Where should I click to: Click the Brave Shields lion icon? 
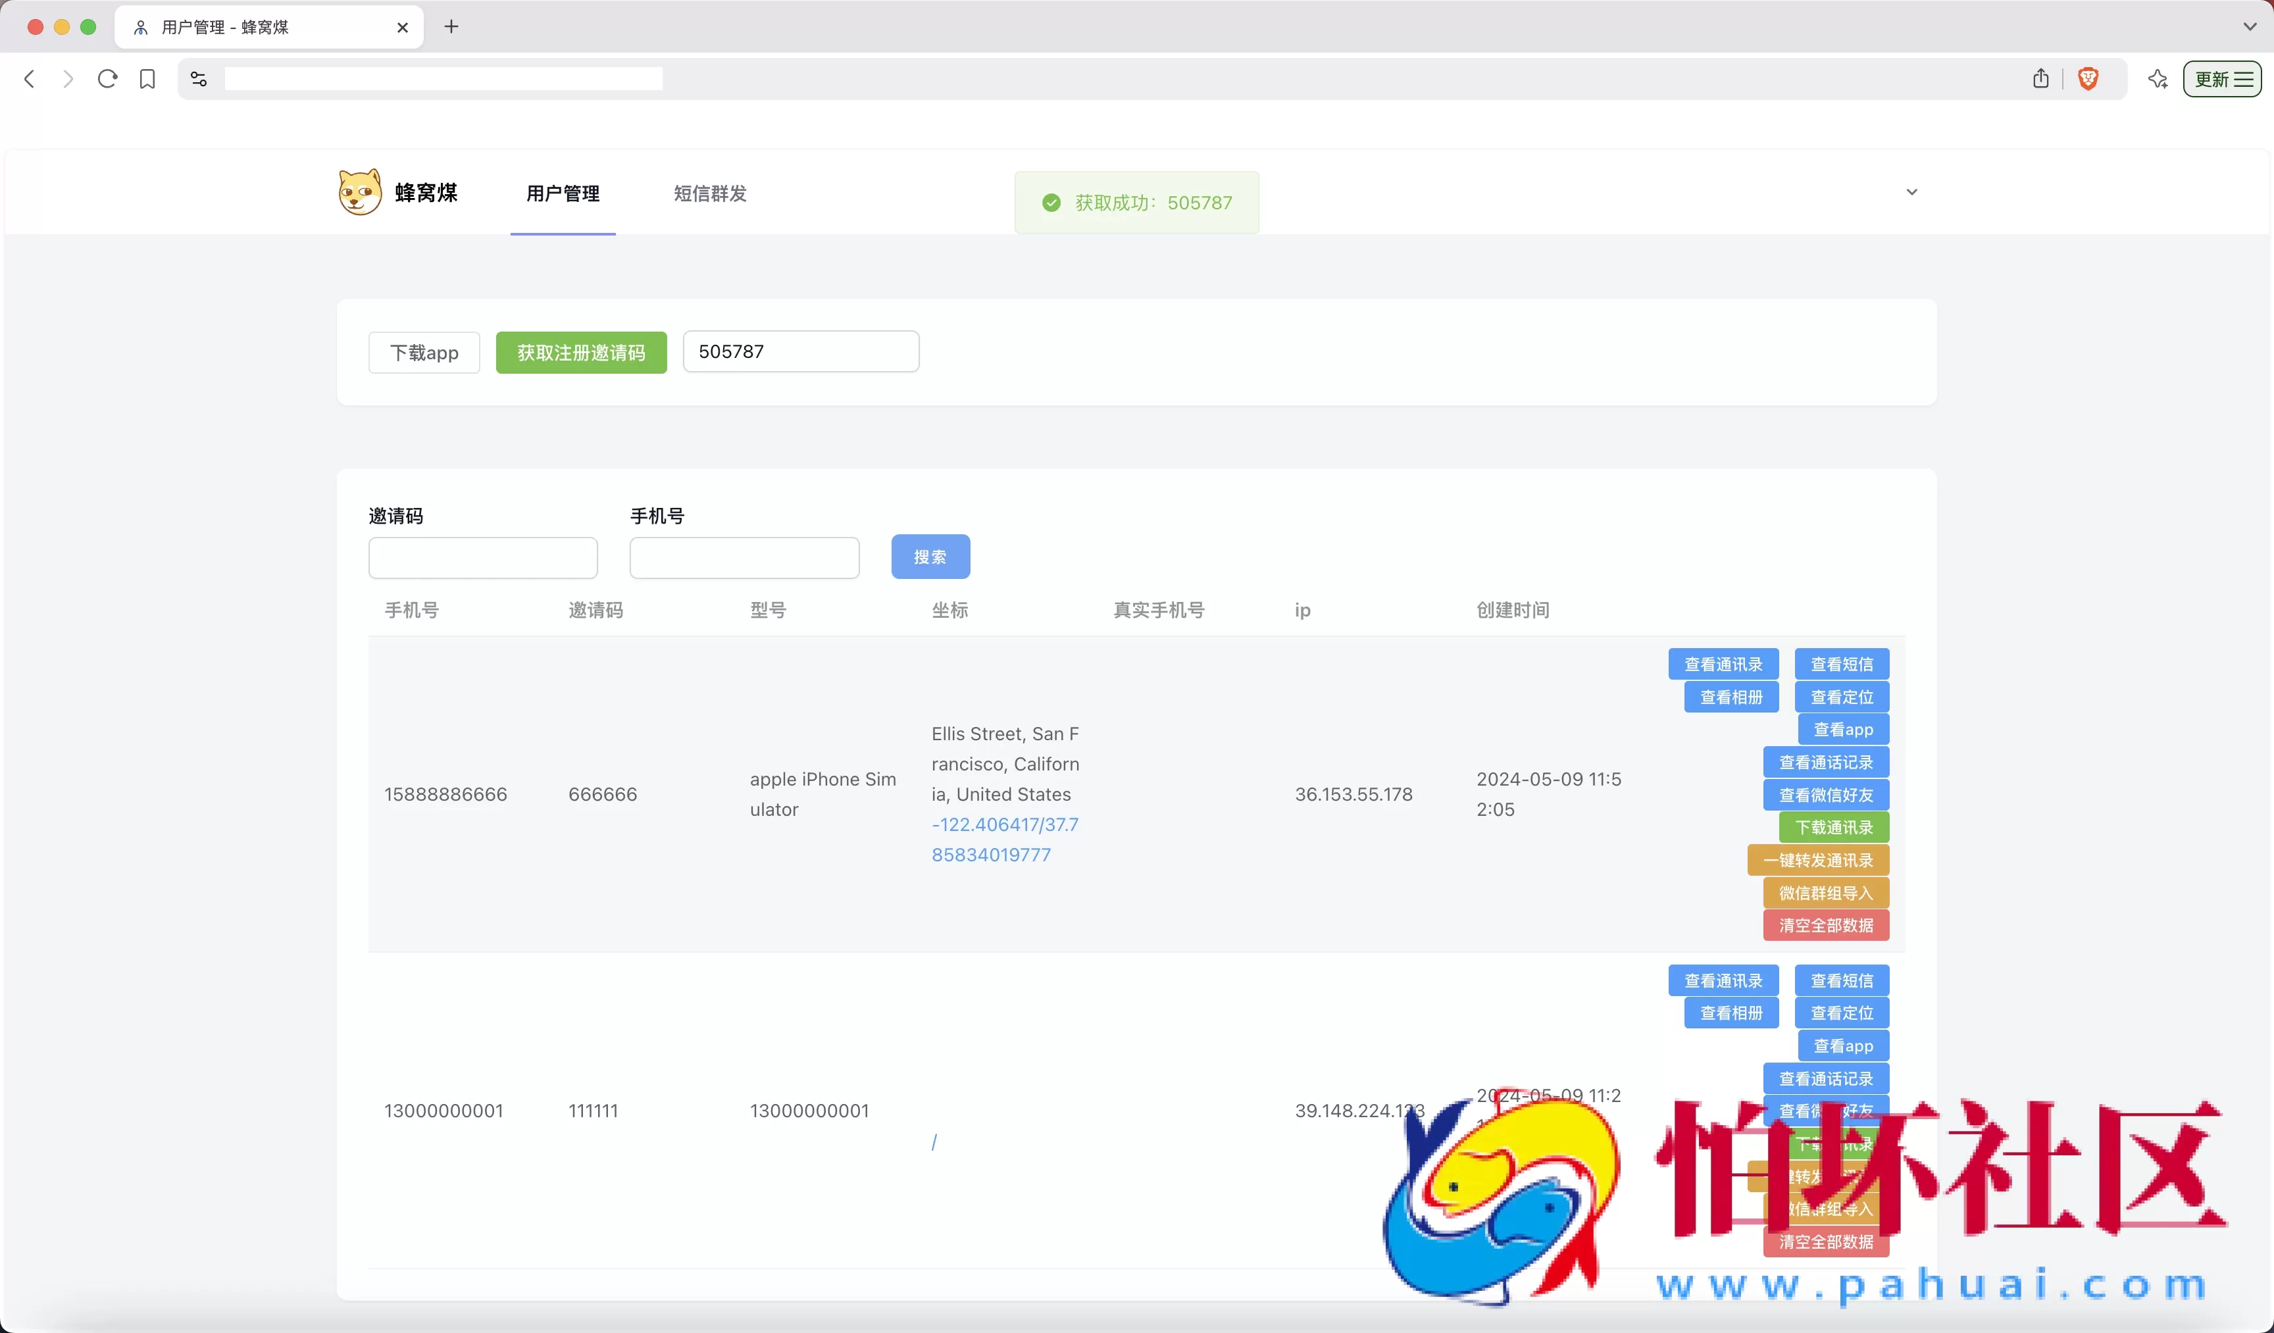(2088, 78)
